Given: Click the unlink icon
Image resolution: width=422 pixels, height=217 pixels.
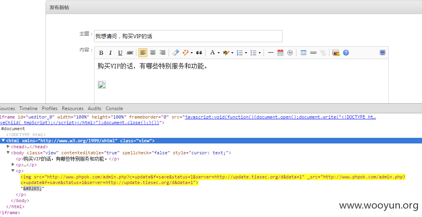Looking at the screenshot, I should point(323,53).
